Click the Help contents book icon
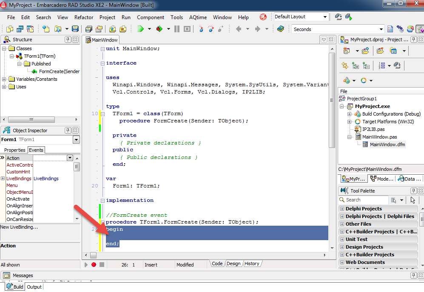Screen dimensions: 424x292 click(x=280, y=29)
